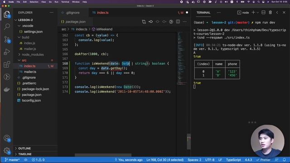The height and width of the screenshot is (163, 290).
Task: Click line number 173 in gutter
Action: [65, 86]
